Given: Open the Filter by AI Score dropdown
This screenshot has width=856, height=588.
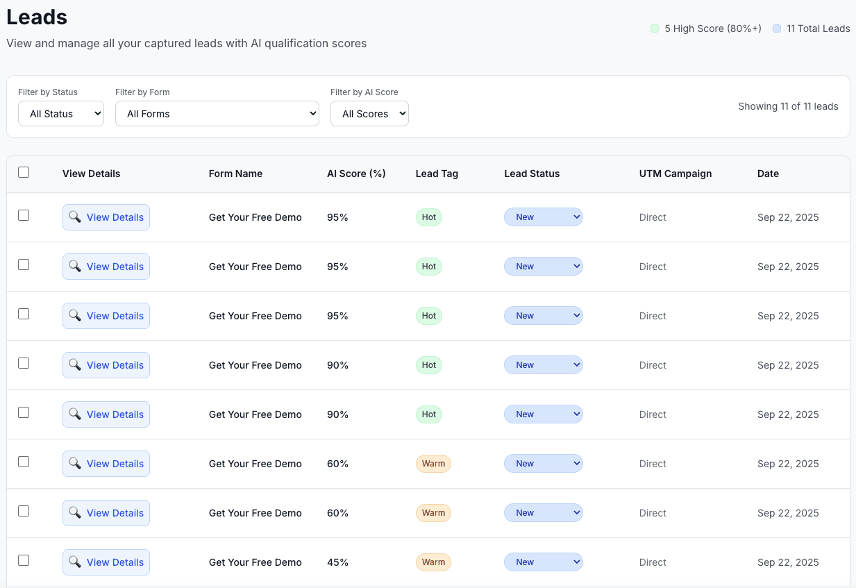Looking at the screenshot, I should pos(369,114).
